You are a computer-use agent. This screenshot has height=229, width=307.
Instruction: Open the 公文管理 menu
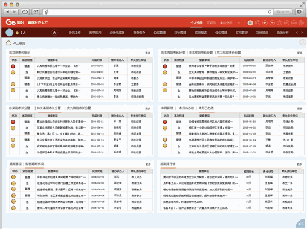pyautogui.click(x=160, y=33)
